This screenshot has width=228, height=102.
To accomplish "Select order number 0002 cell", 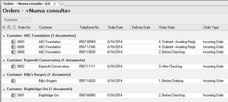I will (x=21, y=66).
